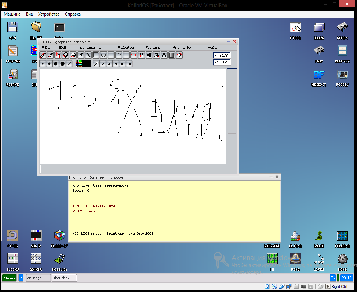Click the gradient square tool icon
Screen dimensions: 357x292
click(172, 55)
